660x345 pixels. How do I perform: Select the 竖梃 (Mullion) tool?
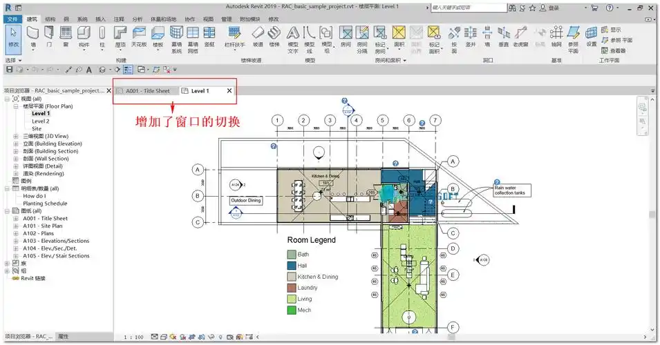tap(209, 37)
